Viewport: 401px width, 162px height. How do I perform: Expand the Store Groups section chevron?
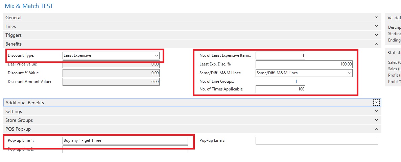point(377,120)
